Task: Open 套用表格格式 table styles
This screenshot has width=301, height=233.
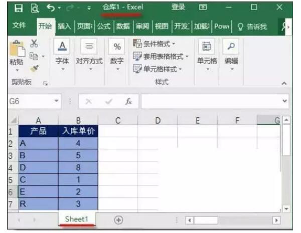Action: click(x=161, y=57)
